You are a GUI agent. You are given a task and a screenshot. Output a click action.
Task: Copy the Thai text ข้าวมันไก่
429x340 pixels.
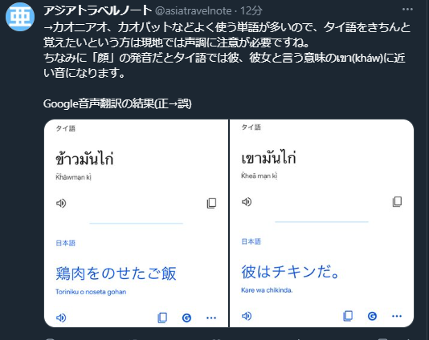click(x=211, y=203)
